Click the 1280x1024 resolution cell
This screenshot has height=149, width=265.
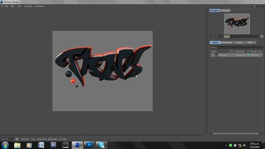[241, 55]
